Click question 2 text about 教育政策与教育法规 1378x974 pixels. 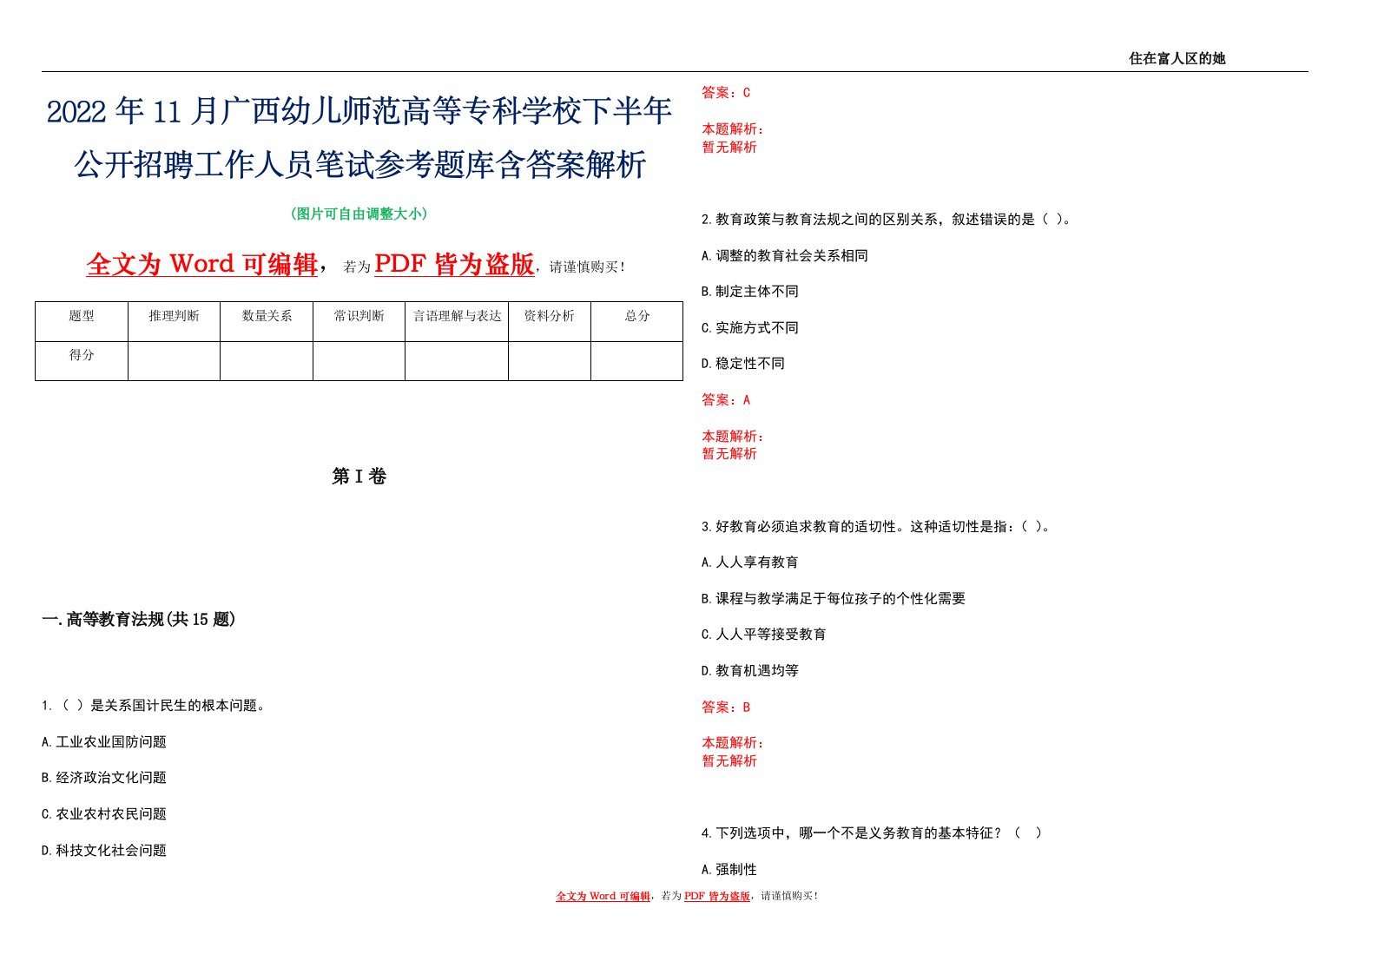[887, 220]
